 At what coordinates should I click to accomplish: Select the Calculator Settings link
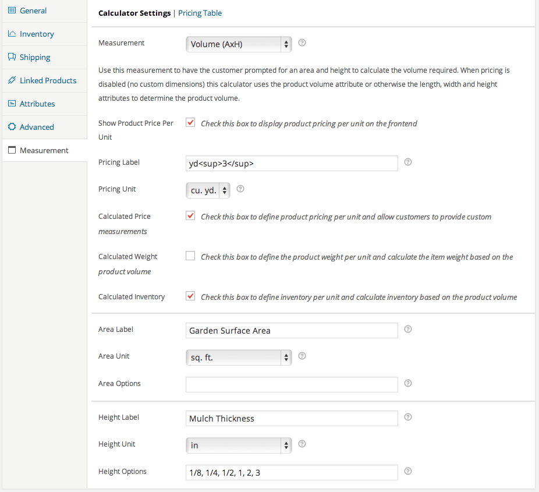(134, 13)
